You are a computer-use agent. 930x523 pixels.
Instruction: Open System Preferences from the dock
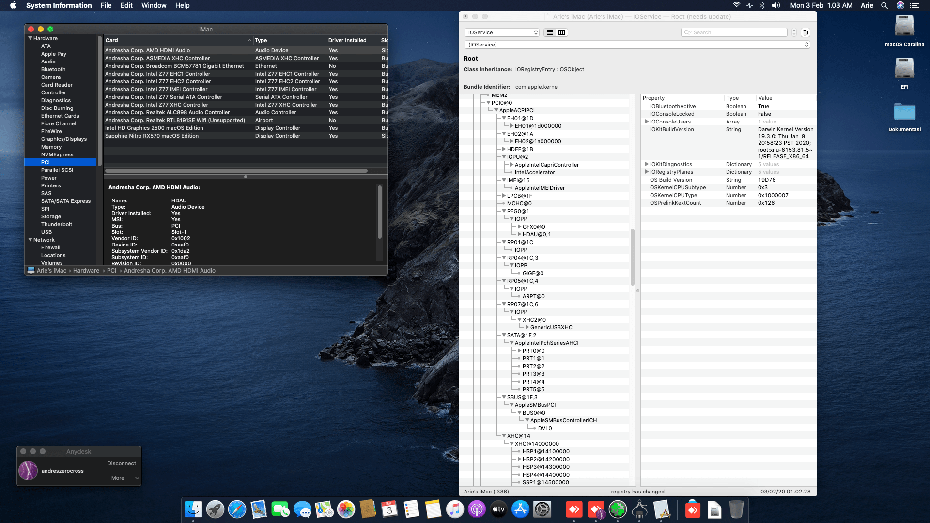[x=542, y=509]
